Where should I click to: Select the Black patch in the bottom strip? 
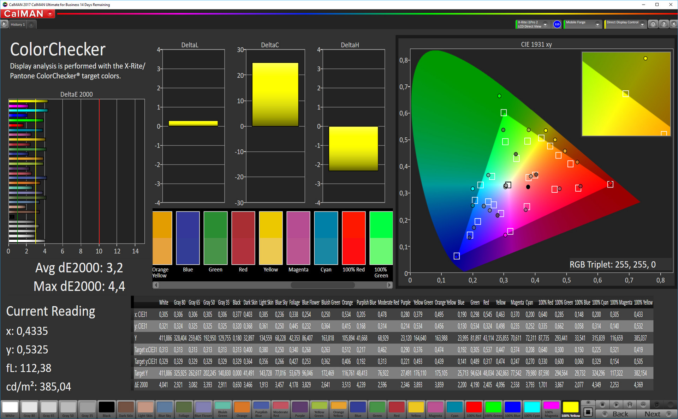pyautogui.click(x=107, y=409)
